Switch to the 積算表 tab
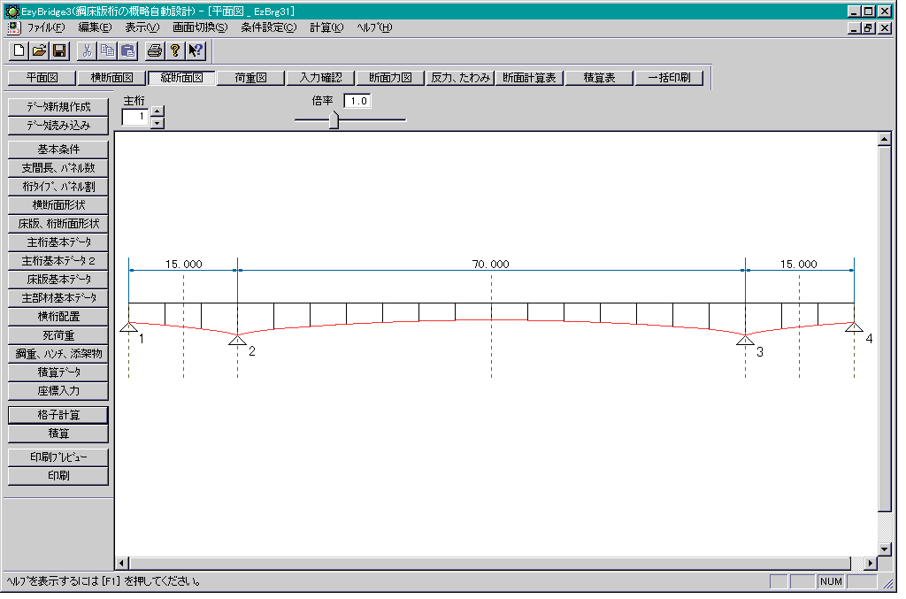This screenshot has height=599, width=906. (x=599, y=78)
